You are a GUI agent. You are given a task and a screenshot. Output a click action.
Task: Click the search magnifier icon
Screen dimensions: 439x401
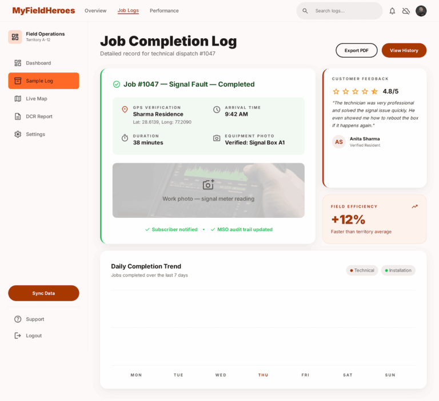[305, 11]
